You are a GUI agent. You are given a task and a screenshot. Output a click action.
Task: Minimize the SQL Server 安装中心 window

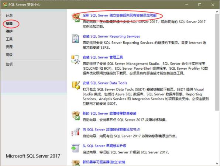(x=187, y=5)
